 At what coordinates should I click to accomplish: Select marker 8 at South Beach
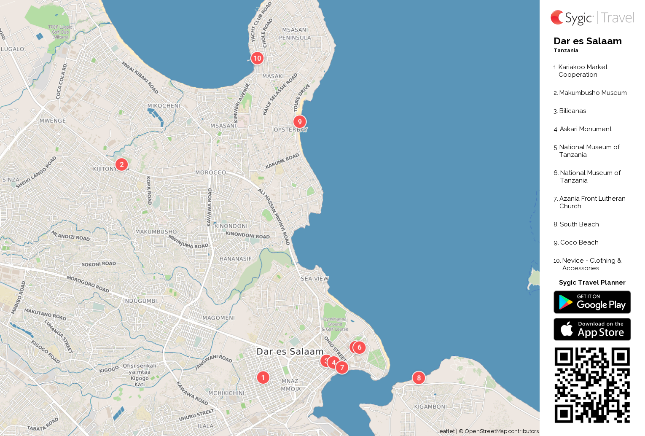point(419,378)
